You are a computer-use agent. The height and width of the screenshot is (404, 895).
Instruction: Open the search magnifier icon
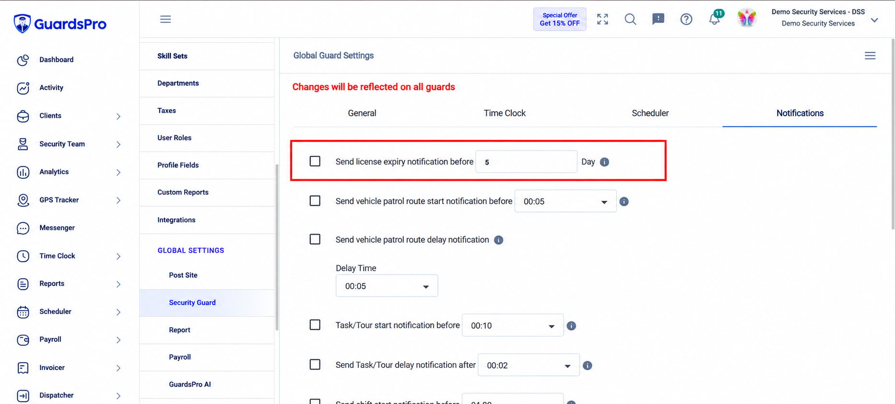coord(630,19)
